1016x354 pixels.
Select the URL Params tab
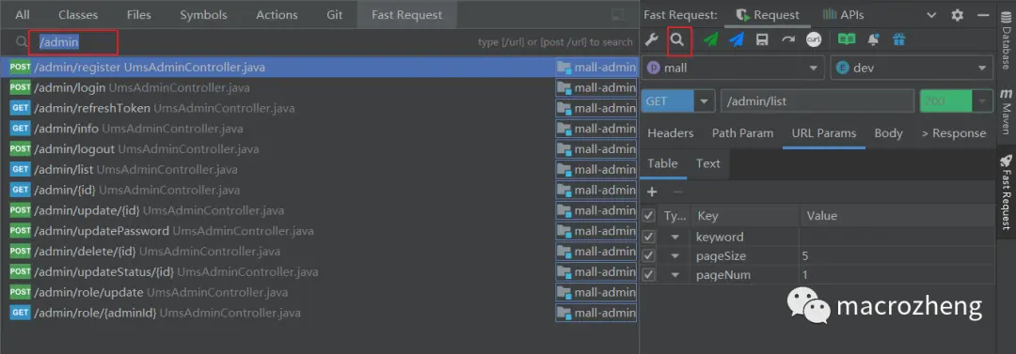pyautogui.click(x=823, y=133)
